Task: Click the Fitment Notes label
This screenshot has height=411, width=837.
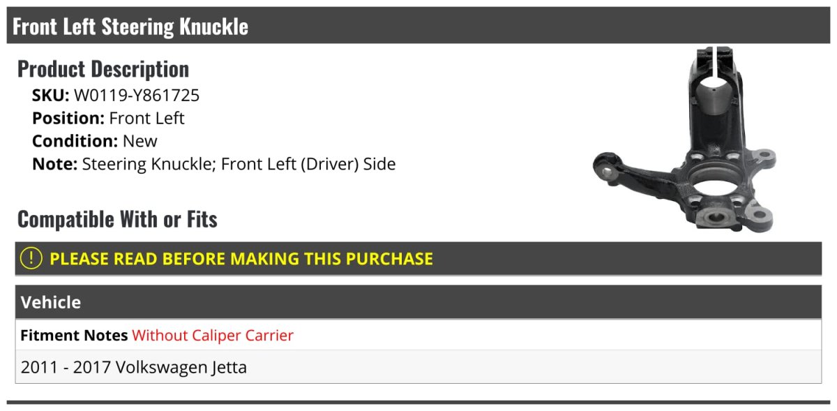Action: pos(74,336)
